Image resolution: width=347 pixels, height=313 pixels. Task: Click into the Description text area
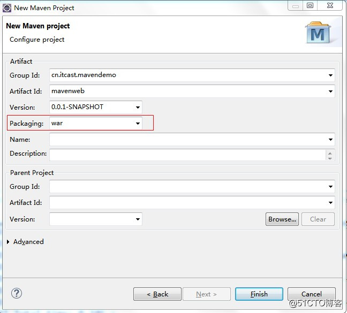(187, 155)
